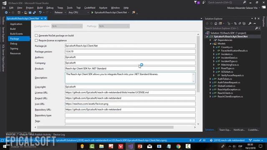The width and height of the screenshot is (267, 150).
Task: Open File Explorer from the taskbar
Action: 101,146
